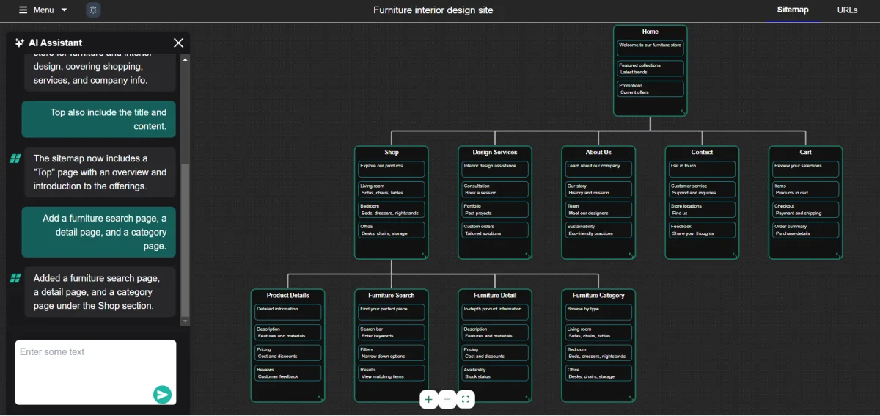Click chat scrollbar down arrow
This screenshot has width=880, height=416.
[x=185, y=321]
